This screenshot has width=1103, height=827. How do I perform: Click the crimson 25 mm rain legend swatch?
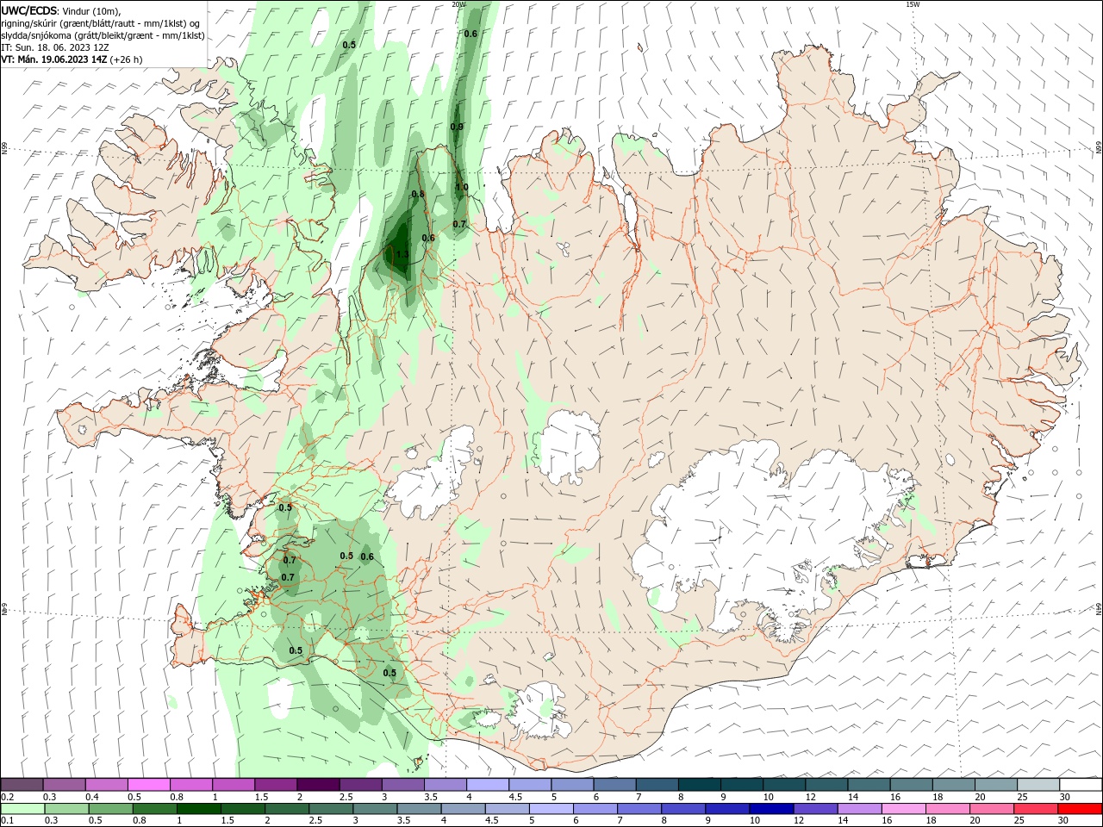(x=1036, y=809)
